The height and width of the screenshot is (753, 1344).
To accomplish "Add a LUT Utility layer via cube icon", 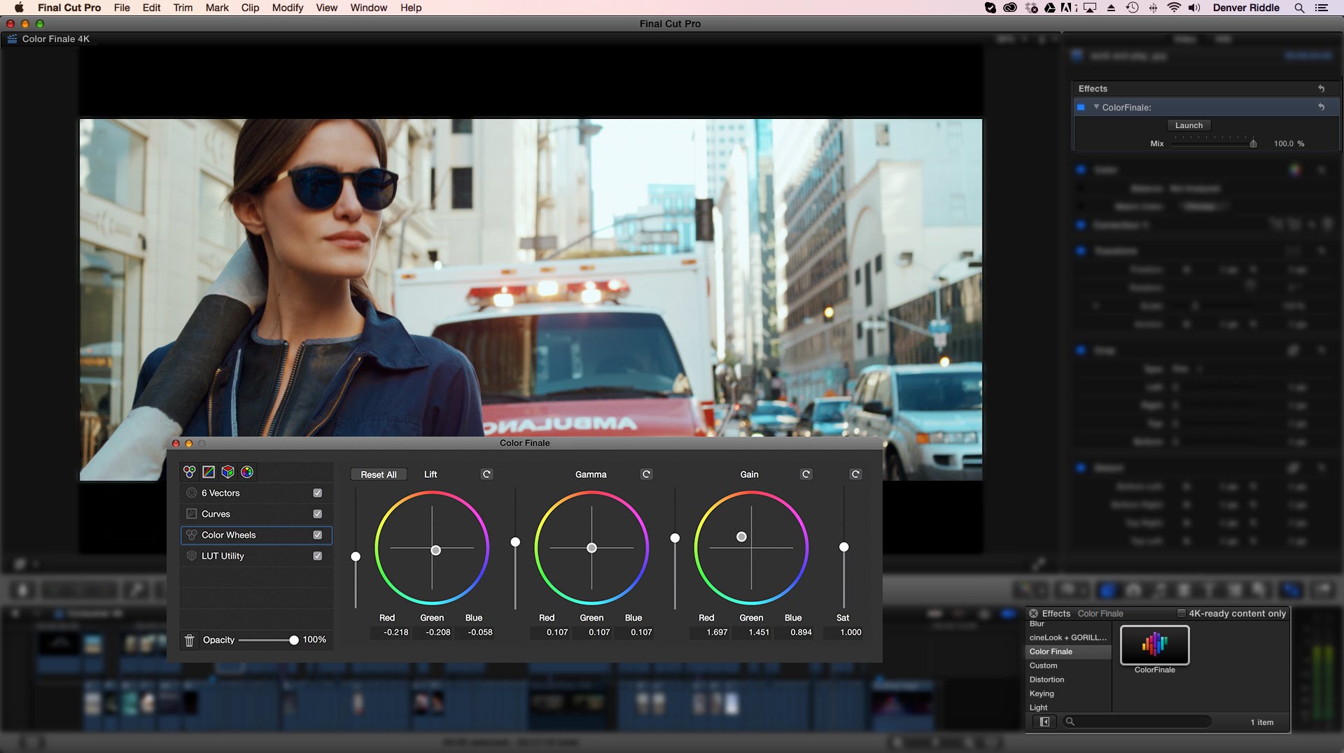I will tap(227, 472).
